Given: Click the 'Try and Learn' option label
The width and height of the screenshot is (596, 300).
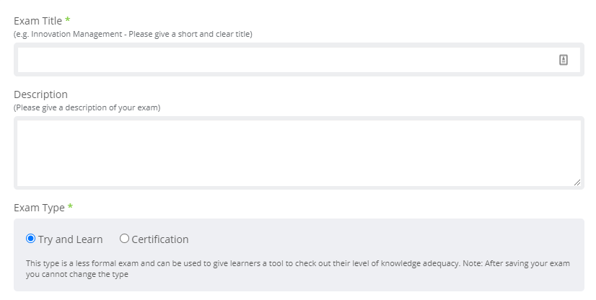Looking at the screenshot, I should click(x=70, y=239).
